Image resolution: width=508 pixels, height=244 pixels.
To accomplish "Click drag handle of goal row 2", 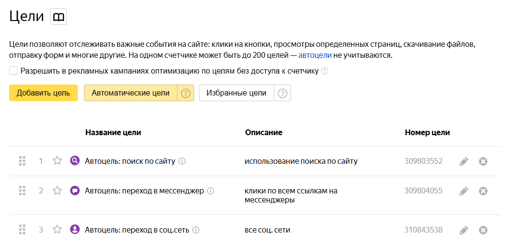I will click(x=22, y=191).
